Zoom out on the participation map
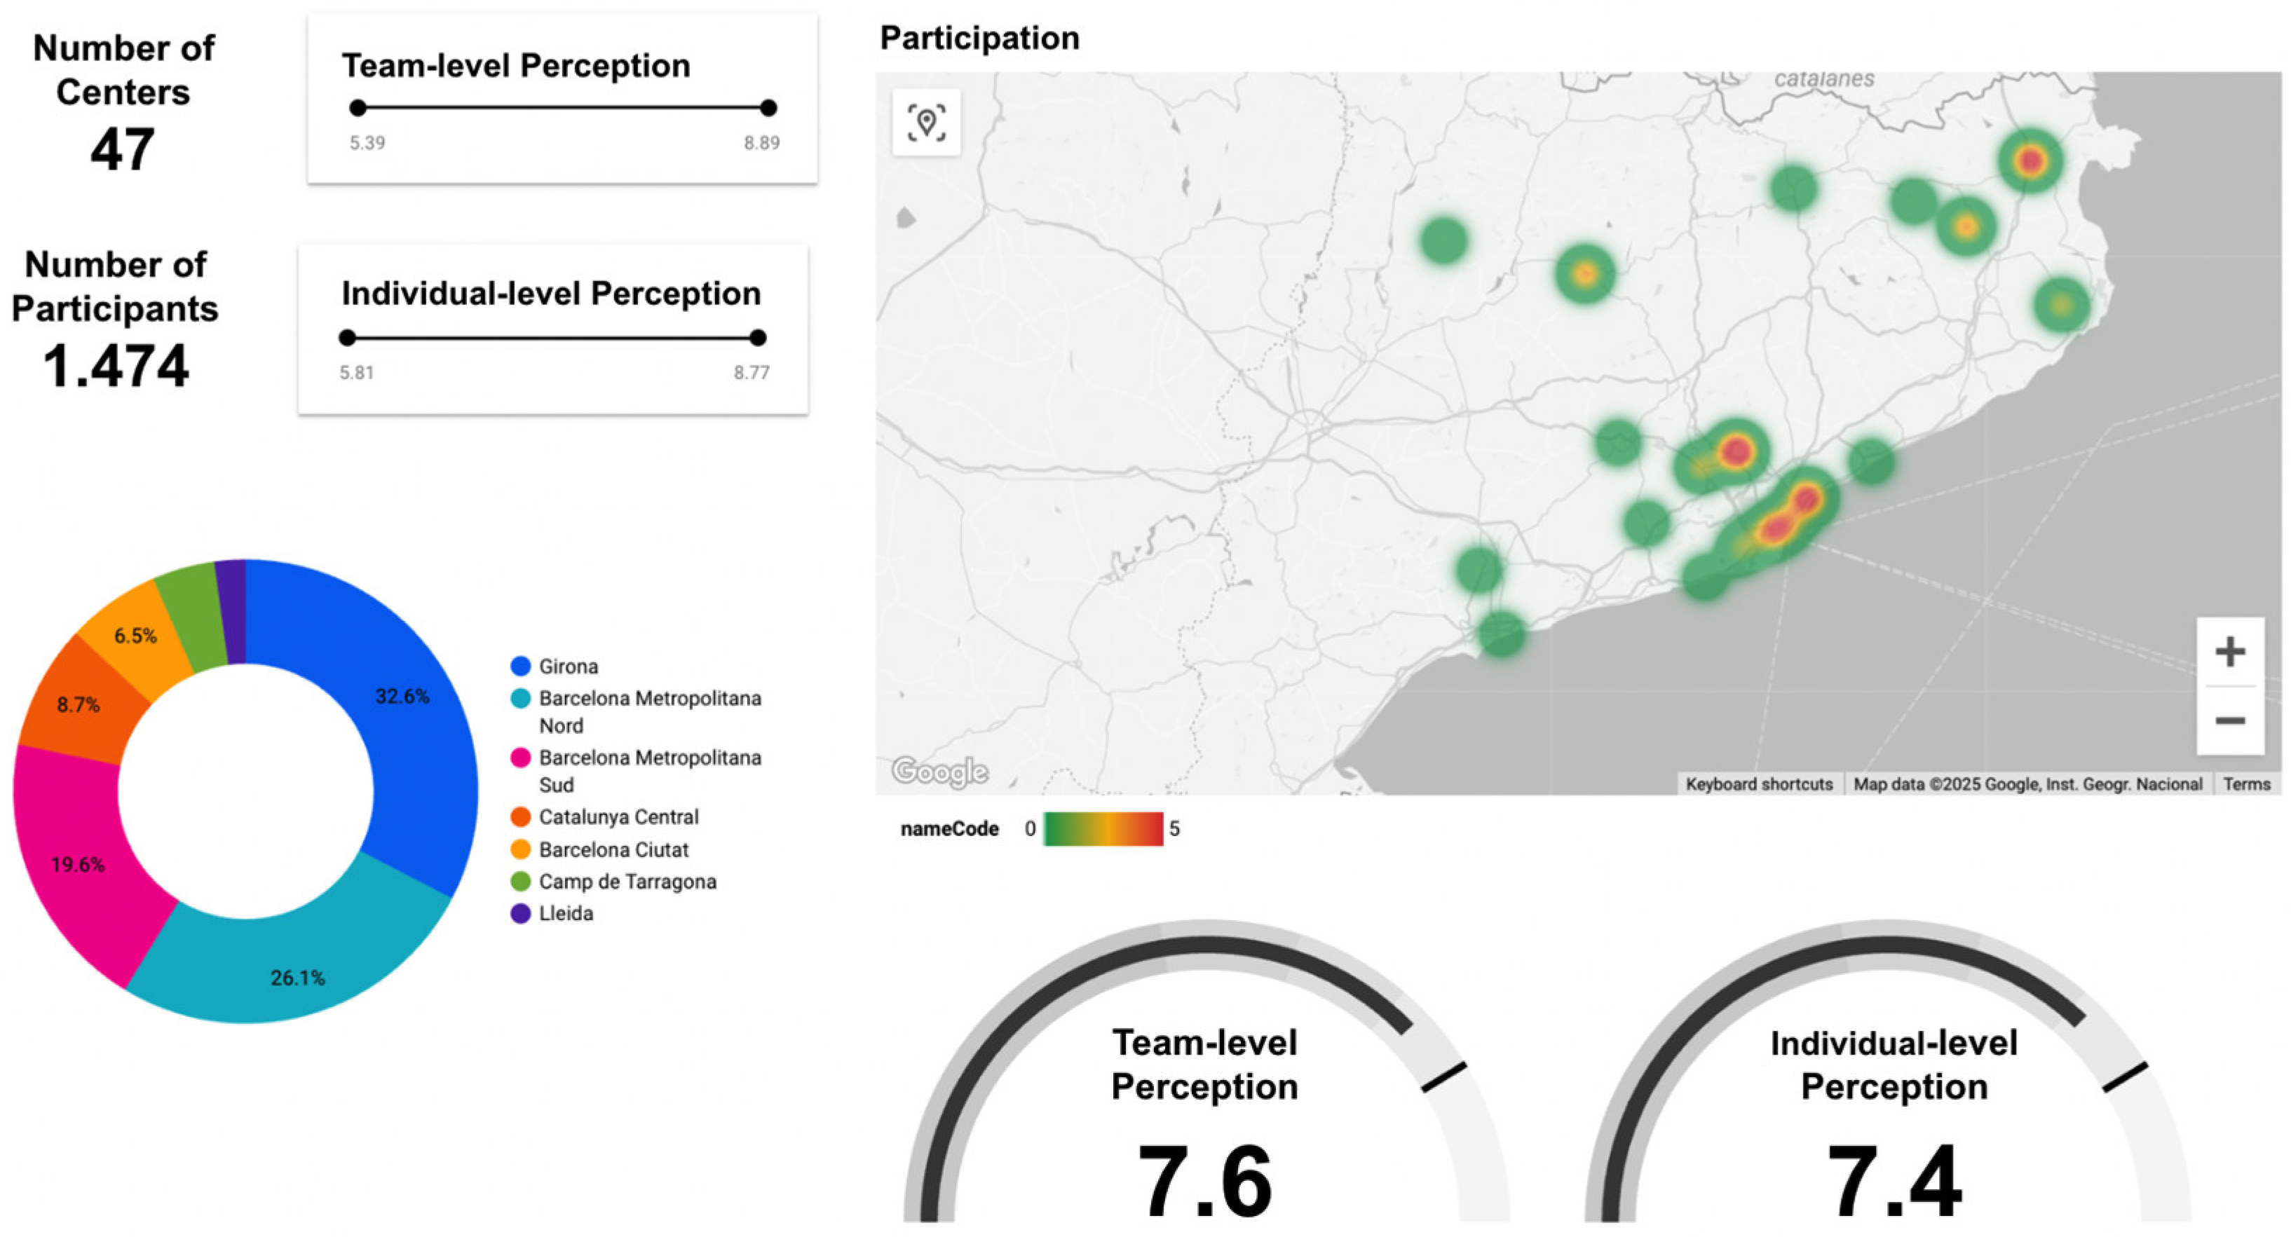 [2229, 720]
